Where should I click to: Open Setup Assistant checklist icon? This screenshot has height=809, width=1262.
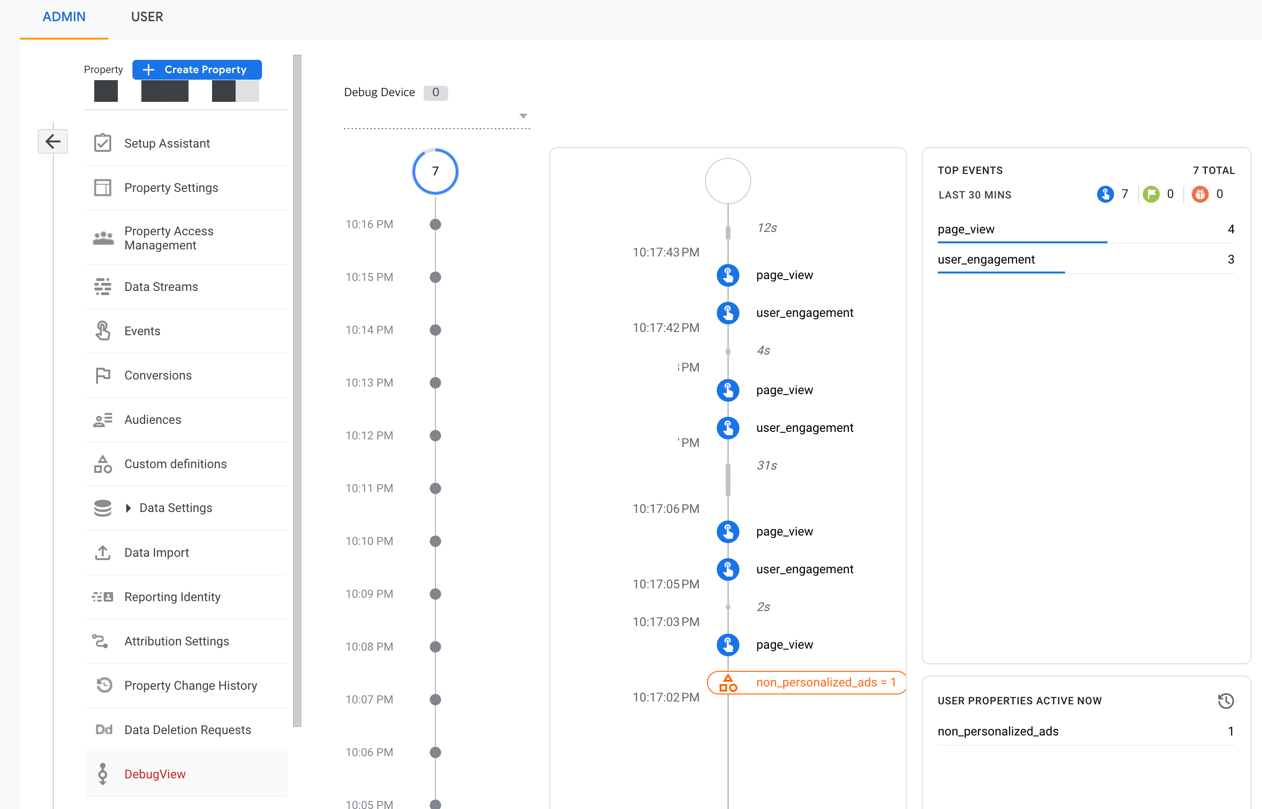click(102, 143)
